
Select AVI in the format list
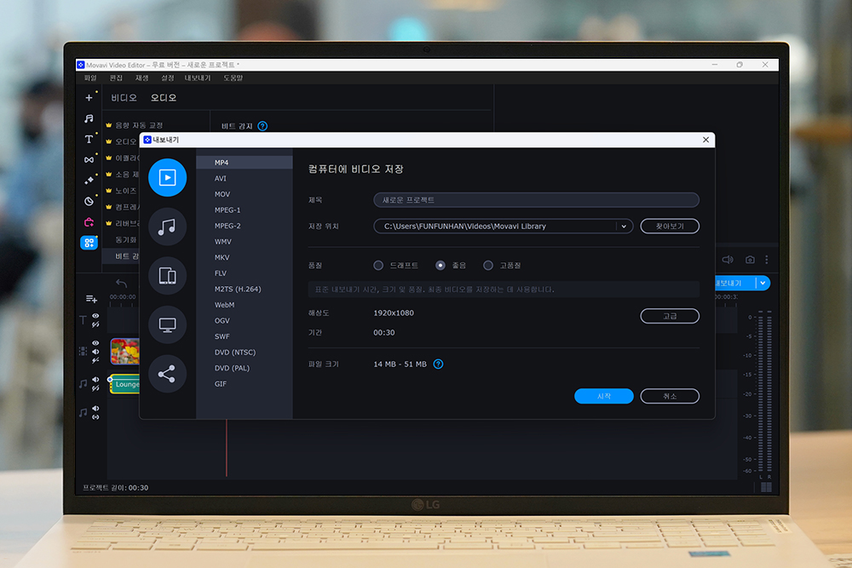(244, 178)
